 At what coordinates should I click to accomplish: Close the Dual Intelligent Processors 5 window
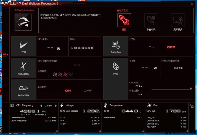192,4
